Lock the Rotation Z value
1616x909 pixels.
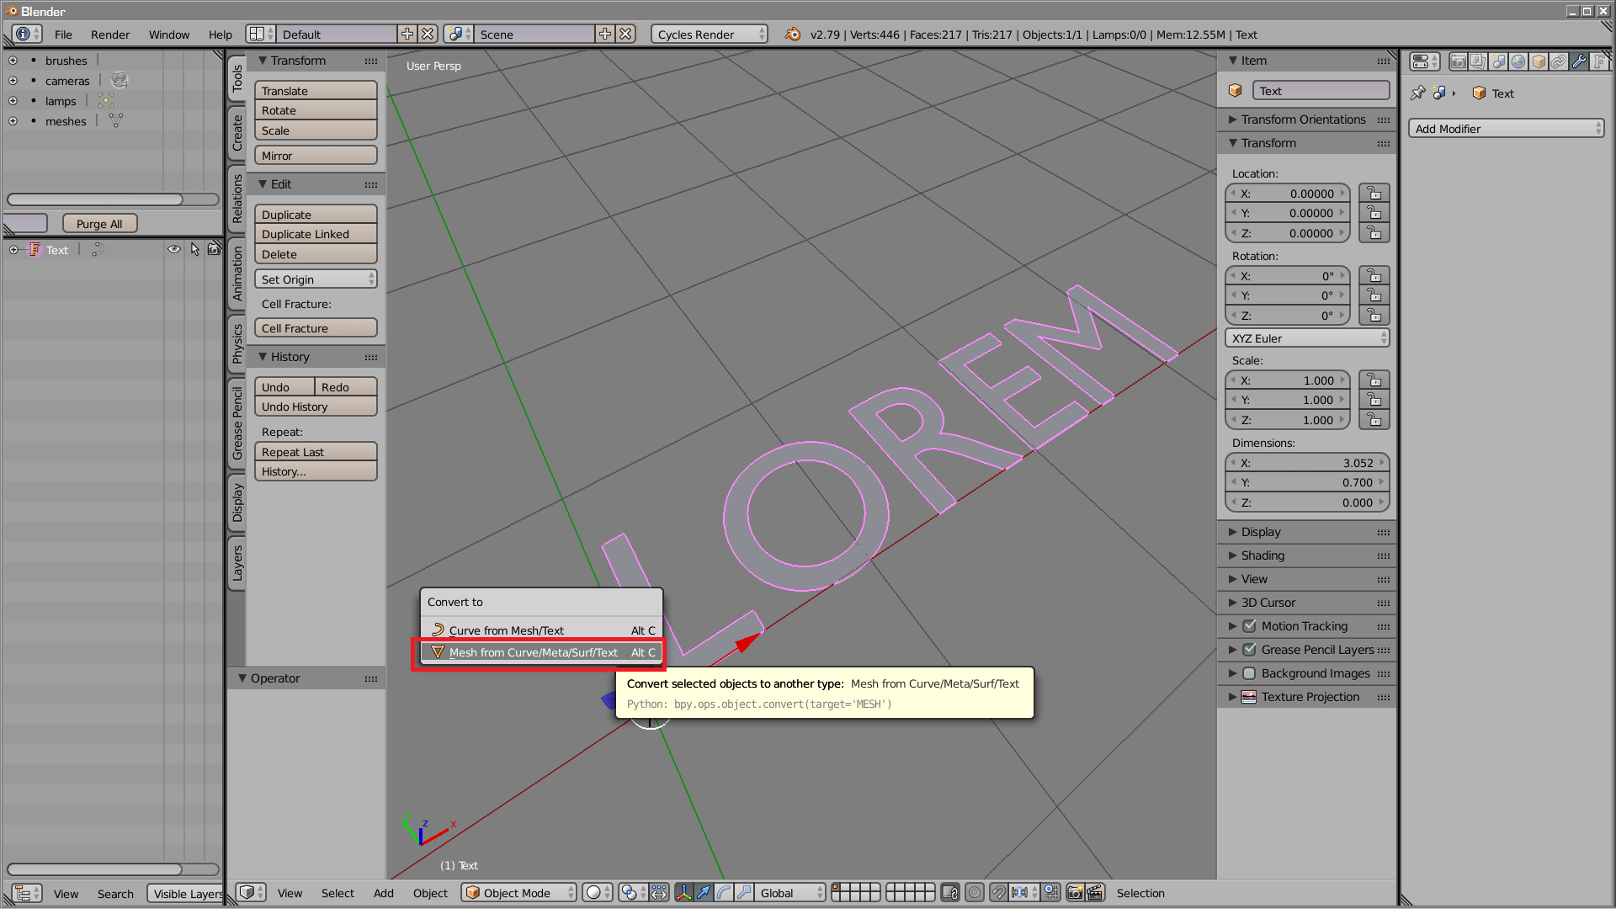tap(1374, 316)
